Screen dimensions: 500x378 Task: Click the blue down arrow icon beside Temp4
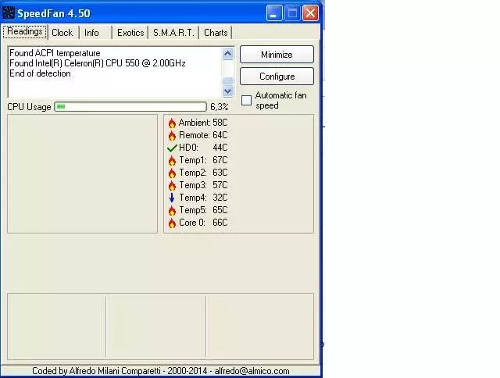click(172, 198)
